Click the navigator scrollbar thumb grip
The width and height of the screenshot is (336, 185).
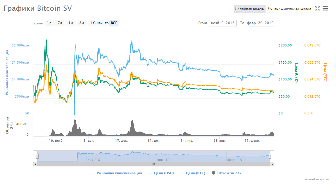154,164
